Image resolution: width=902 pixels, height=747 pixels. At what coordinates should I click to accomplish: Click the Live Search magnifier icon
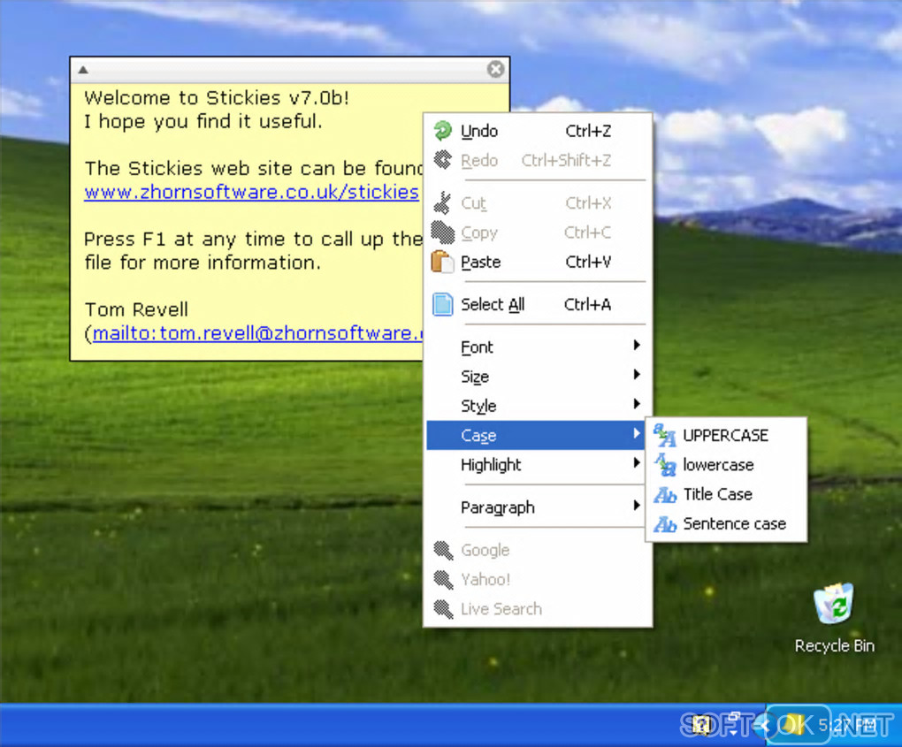(443, 609)
